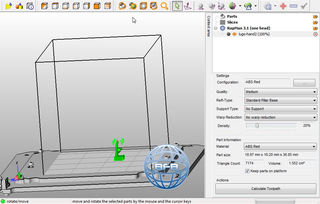320x204 pixels.
Task: Pick the move part sphere icon
Action: [201, 6]
